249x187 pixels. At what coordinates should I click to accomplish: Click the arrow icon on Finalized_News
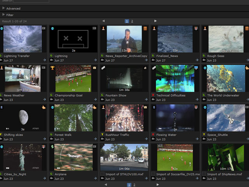point(197,60)
